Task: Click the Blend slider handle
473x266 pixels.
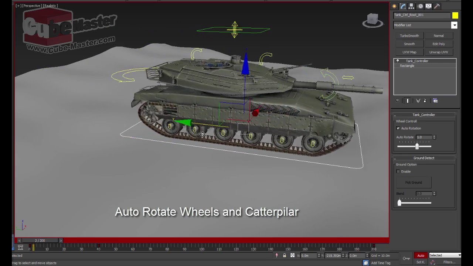Action: [399, 202]
